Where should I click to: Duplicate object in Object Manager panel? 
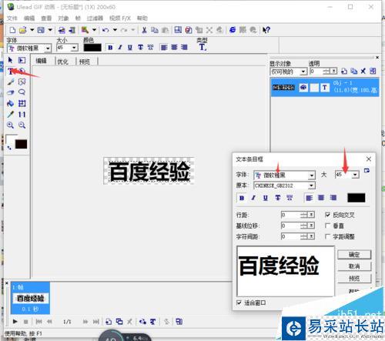tap(353, 71)
